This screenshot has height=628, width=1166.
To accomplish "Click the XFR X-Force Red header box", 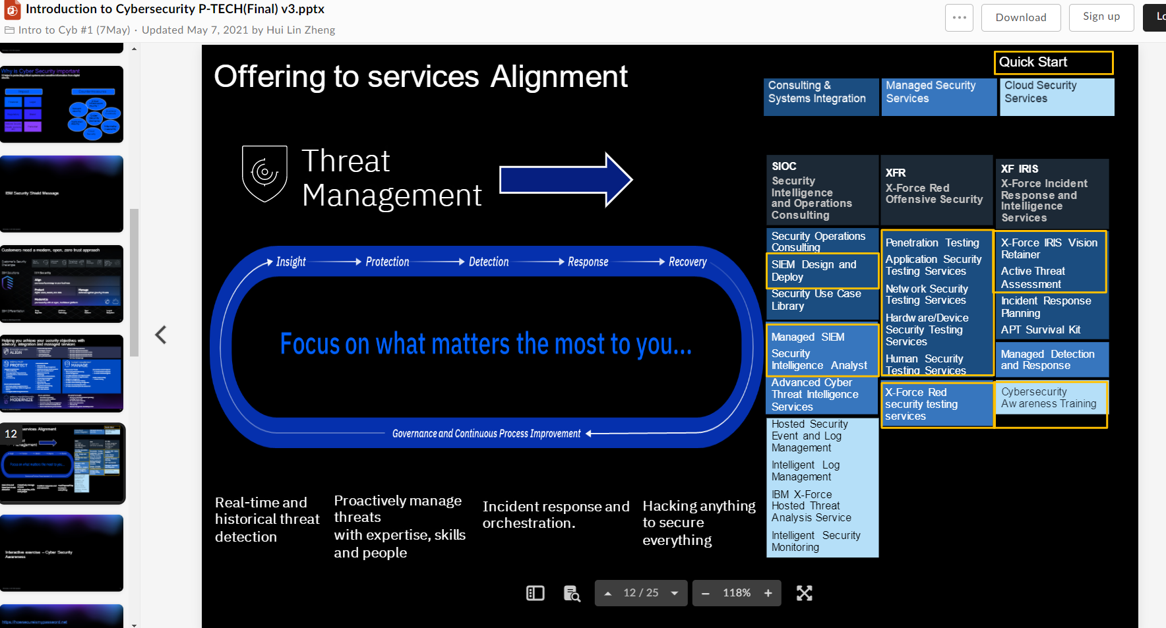I will coord(936,190).
